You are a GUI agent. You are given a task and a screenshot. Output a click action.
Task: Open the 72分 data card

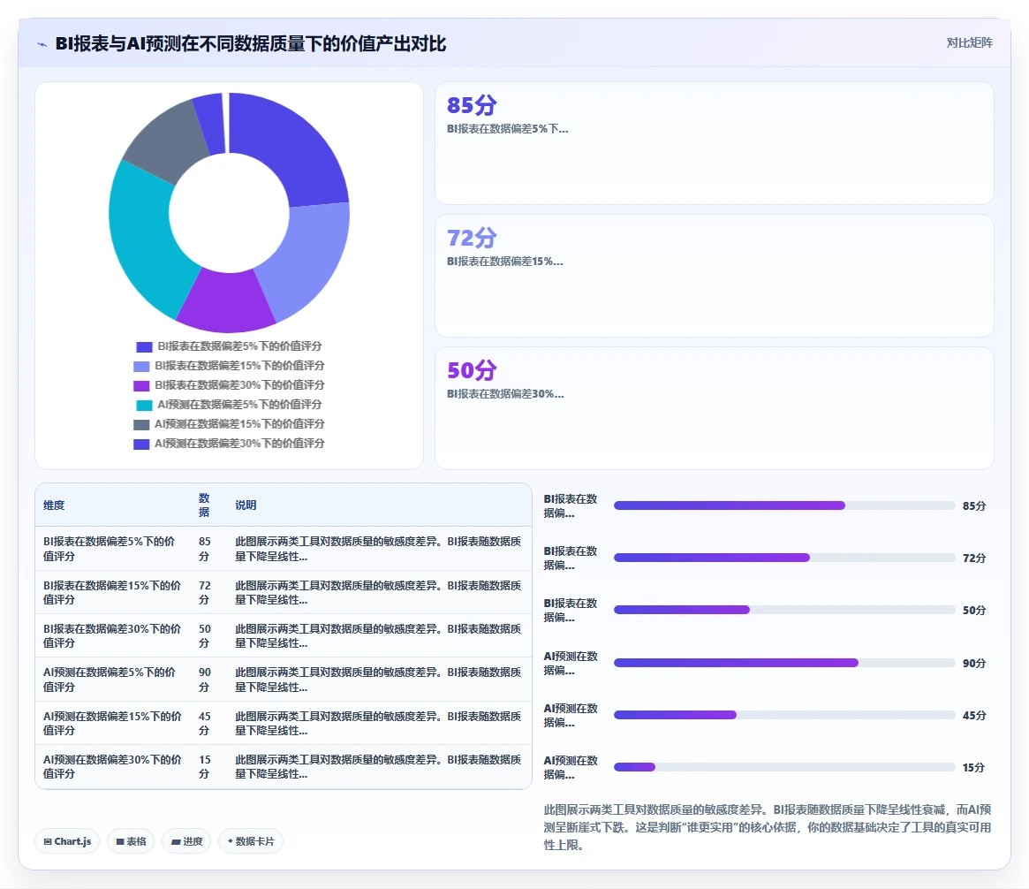click(714, 276)
